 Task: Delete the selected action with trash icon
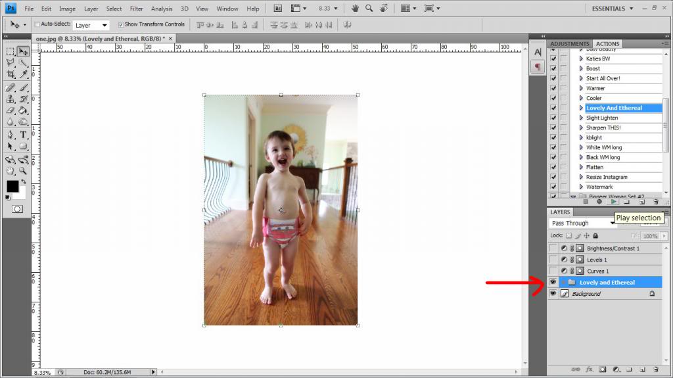[x=656, y=201]
